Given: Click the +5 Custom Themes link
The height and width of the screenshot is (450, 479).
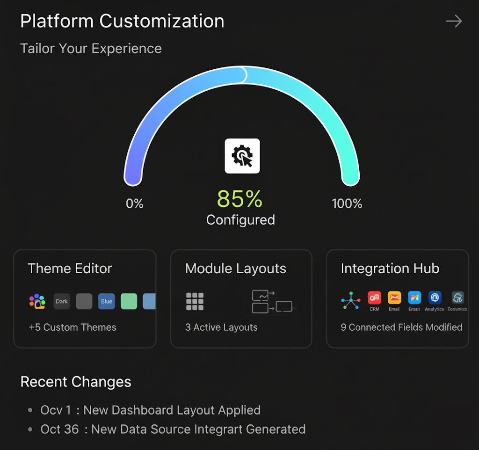Looking at the screenshot, I should tap(73, 327).
